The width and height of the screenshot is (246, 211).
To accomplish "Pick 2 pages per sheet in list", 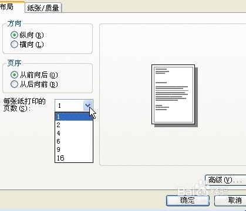I will point(74,125).
